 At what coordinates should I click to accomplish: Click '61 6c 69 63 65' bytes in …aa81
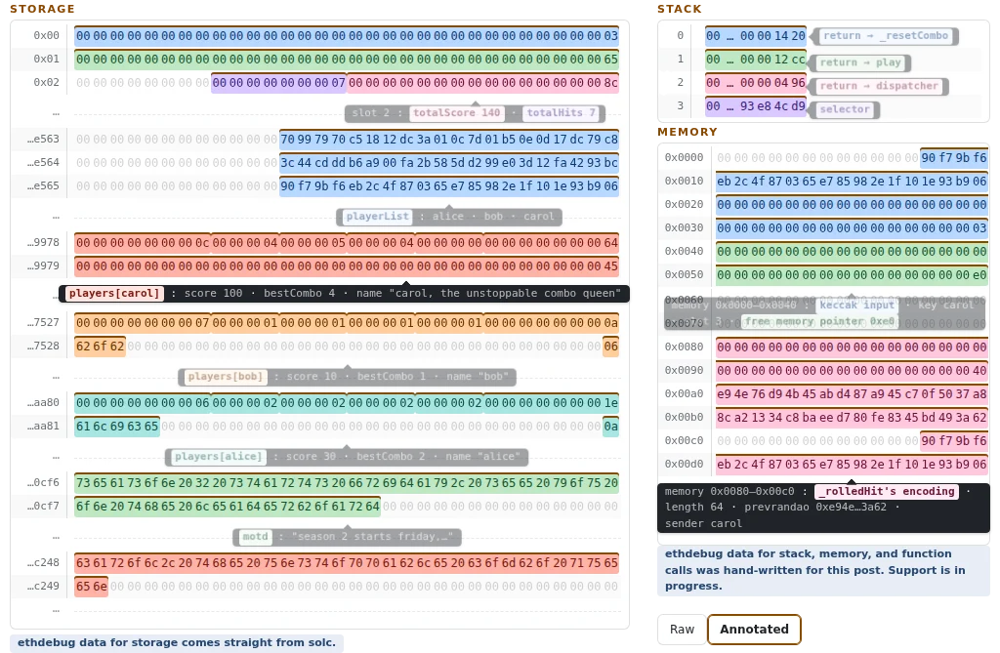pyautogui.click(x=117, y=427)
